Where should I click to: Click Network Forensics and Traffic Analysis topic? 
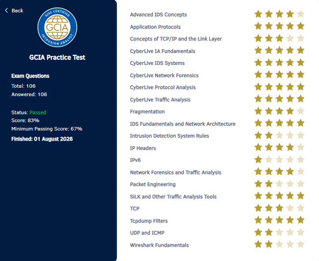176,172
